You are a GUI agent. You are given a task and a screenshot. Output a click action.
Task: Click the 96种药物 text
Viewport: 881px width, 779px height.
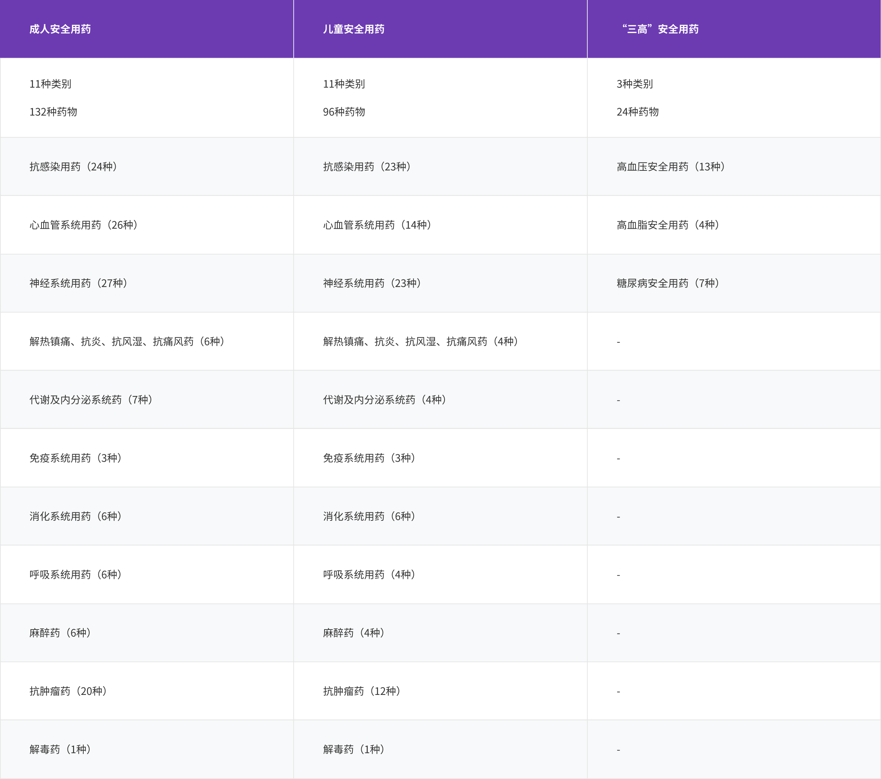[x=344, y=112]
